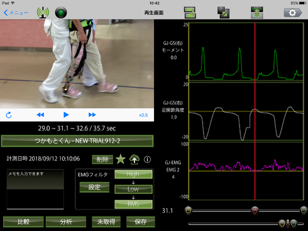Tap the 未取得 button
Screen dimensions: 308x231
tap(106, 222)
